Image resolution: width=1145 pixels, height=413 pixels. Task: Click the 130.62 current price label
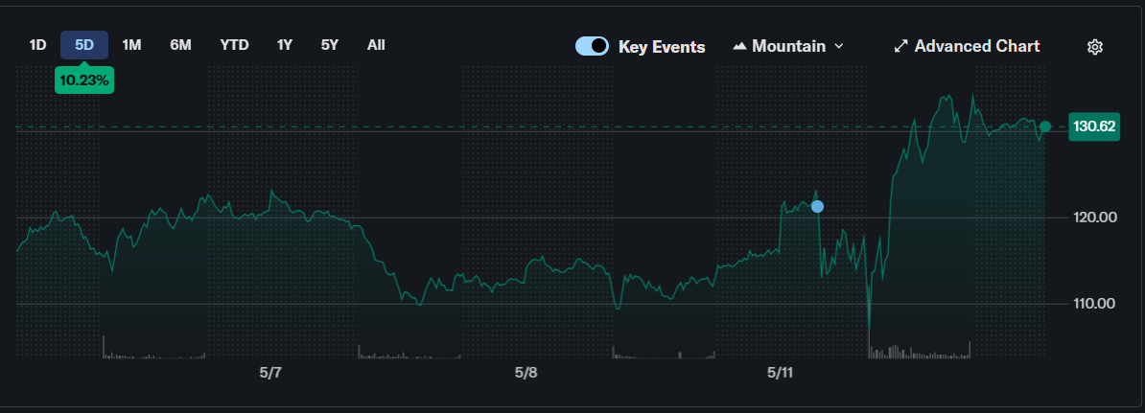(x=1093, y=126)
